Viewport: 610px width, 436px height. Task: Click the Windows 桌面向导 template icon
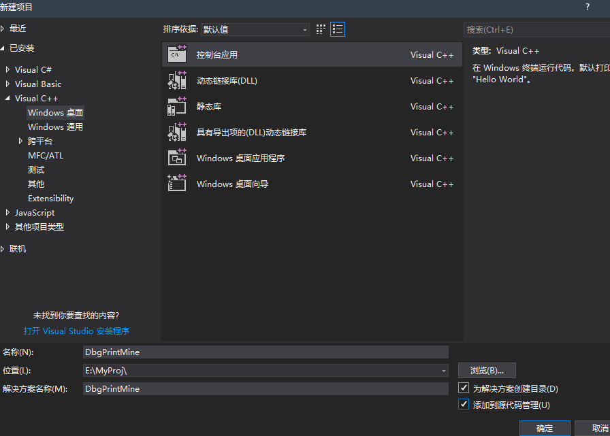click(x=177, y=184)
